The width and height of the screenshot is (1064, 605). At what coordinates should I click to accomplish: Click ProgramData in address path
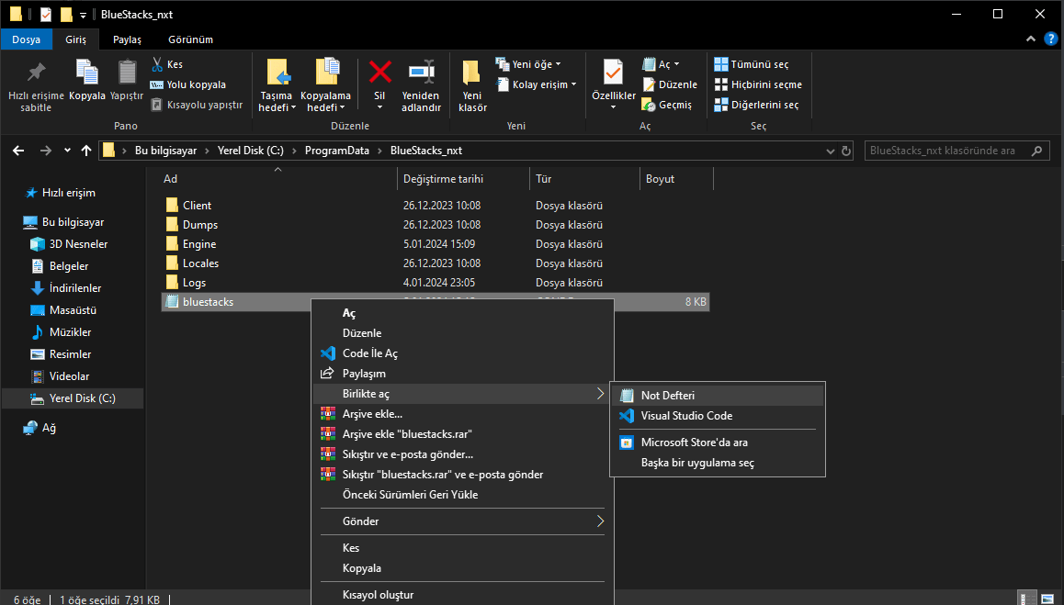click(x=336, y=151)
